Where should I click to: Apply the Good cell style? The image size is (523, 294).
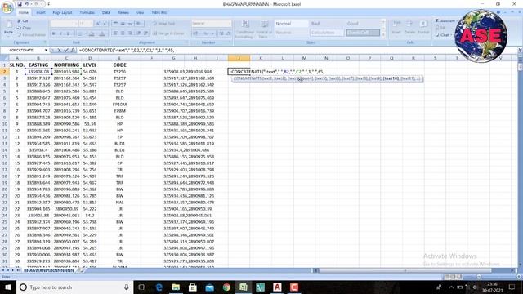(x=363, y=24)
